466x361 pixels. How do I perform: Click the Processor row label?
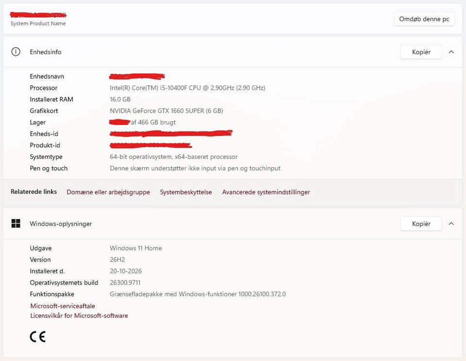click(43, 88)
